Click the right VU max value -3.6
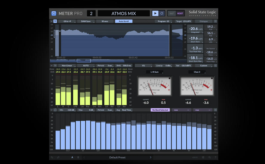 pos(206,103)
